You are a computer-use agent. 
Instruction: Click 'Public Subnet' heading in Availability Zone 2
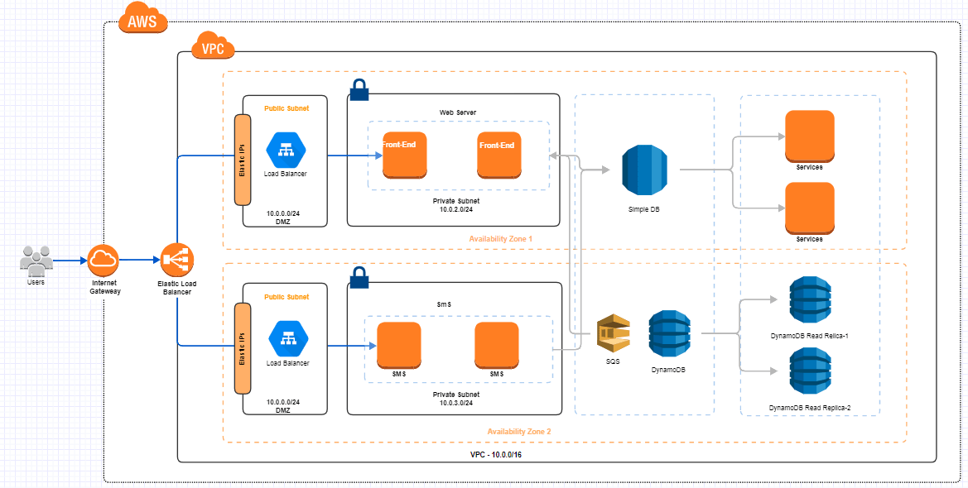pos(287,297)
